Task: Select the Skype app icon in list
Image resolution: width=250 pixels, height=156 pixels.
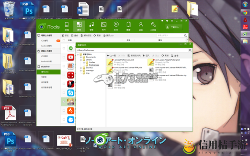Action: (71, 93)
